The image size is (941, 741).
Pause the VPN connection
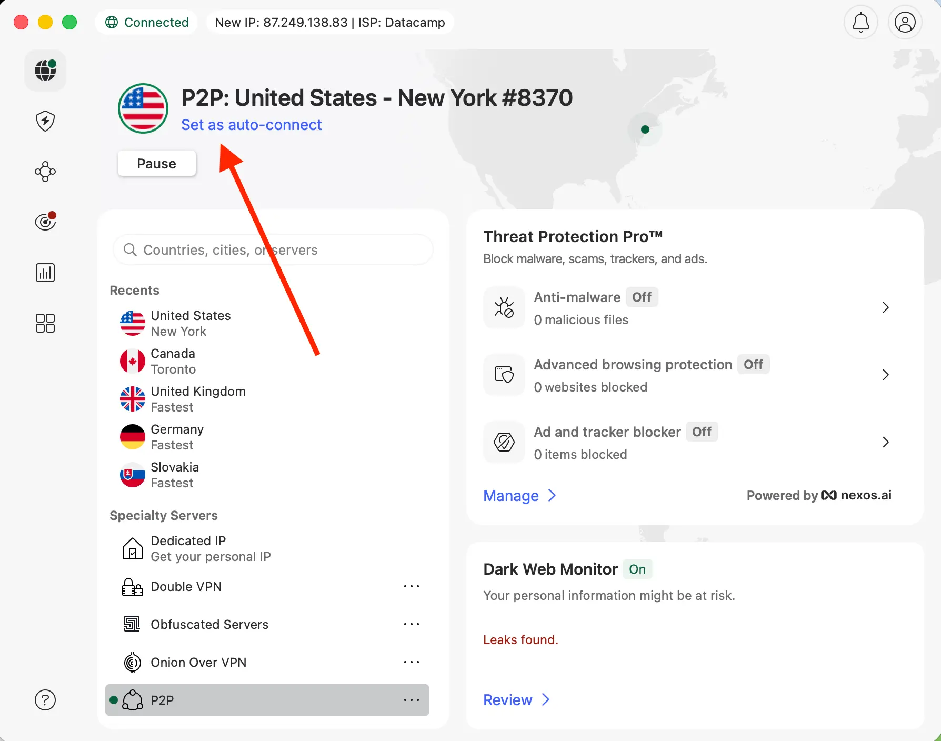(x=156, y=163)
